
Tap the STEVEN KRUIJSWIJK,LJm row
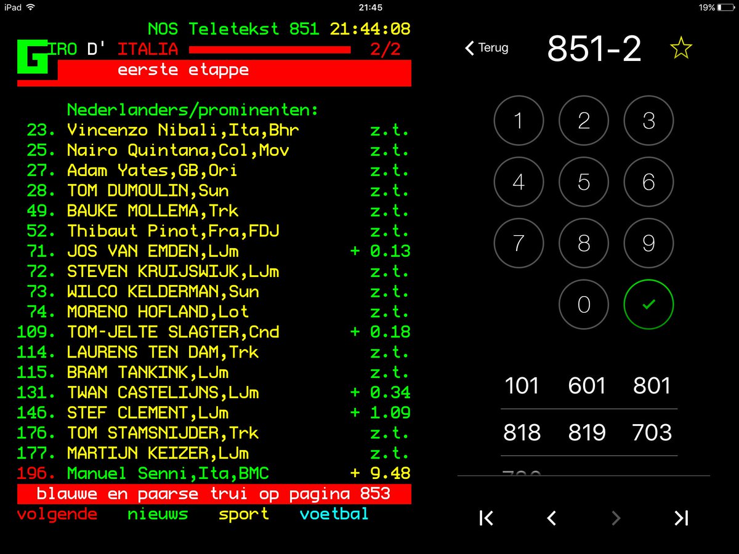(214, 271)
